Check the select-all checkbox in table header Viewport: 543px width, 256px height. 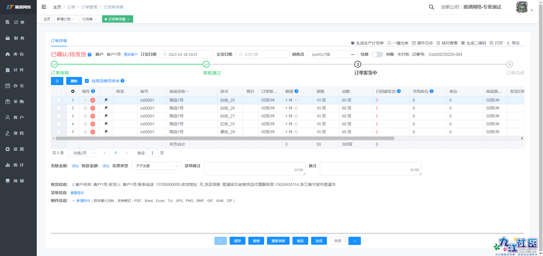pos(59,91)
